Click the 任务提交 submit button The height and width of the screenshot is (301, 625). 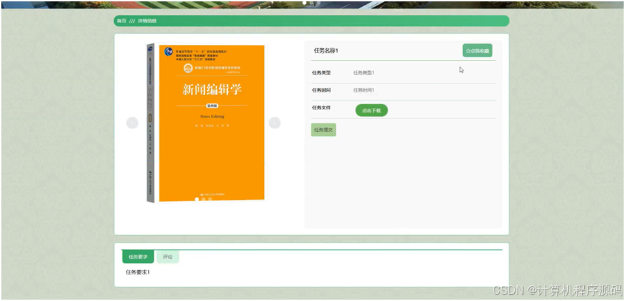coord(323,130)
